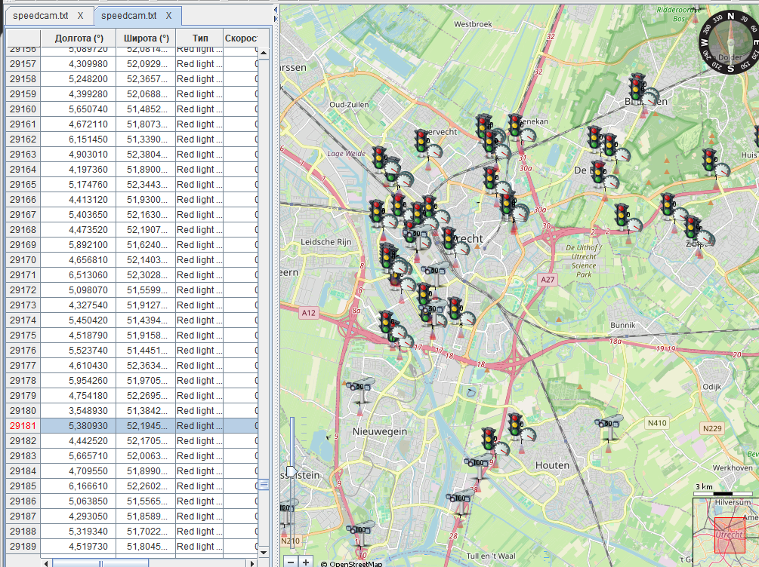Screen dimensions: 759x567
Task: Zoom out with the map minus button
Action: pos(291,562)
